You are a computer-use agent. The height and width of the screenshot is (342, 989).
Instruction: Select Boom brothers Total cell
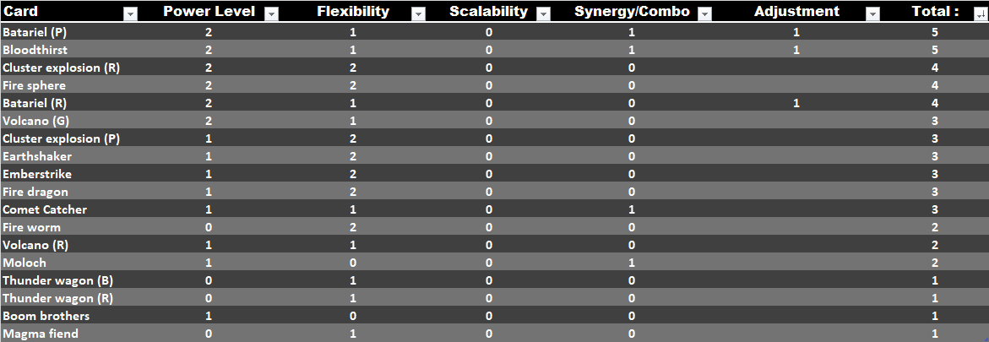click(x=935, y=316)
